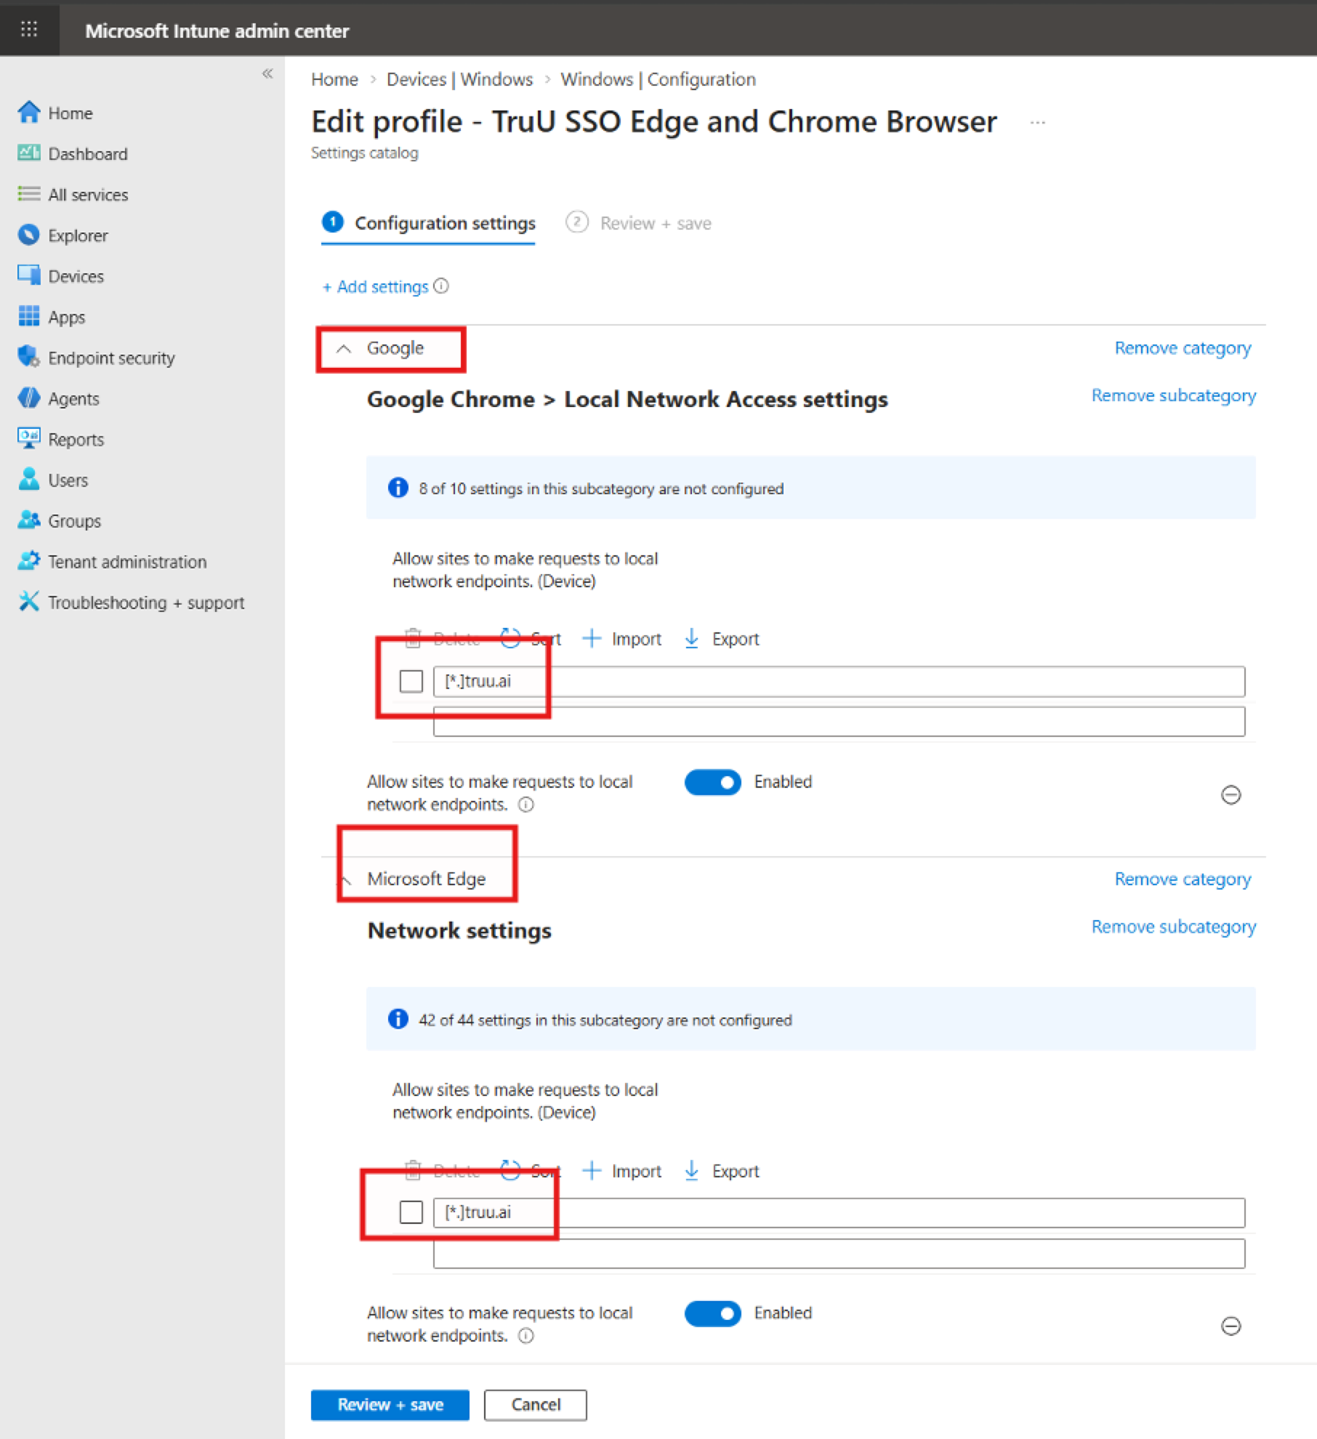
Task: Remove Google Chrome endpoints setting with minus icon
Action: [1231, 794]
